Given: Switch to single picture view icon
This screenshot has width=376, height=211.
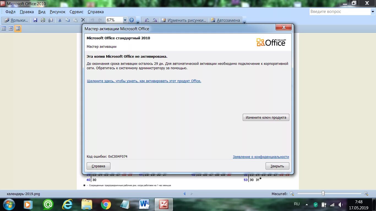Looking at the screenshot, I should (x=18, y=29).
